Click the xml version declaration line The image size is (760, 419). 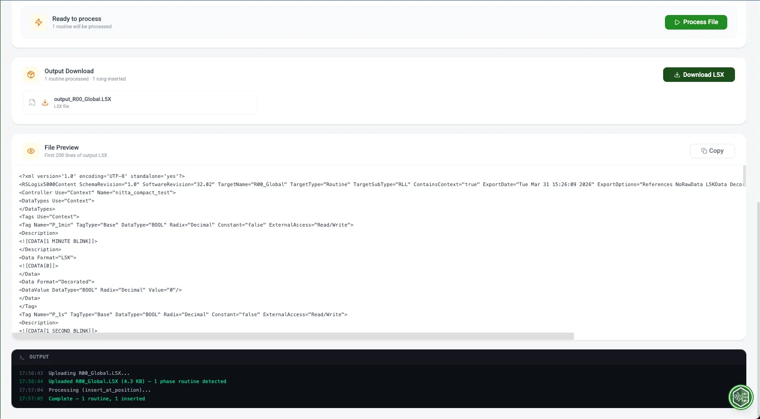pyautogui.click(x=102, y=176)
